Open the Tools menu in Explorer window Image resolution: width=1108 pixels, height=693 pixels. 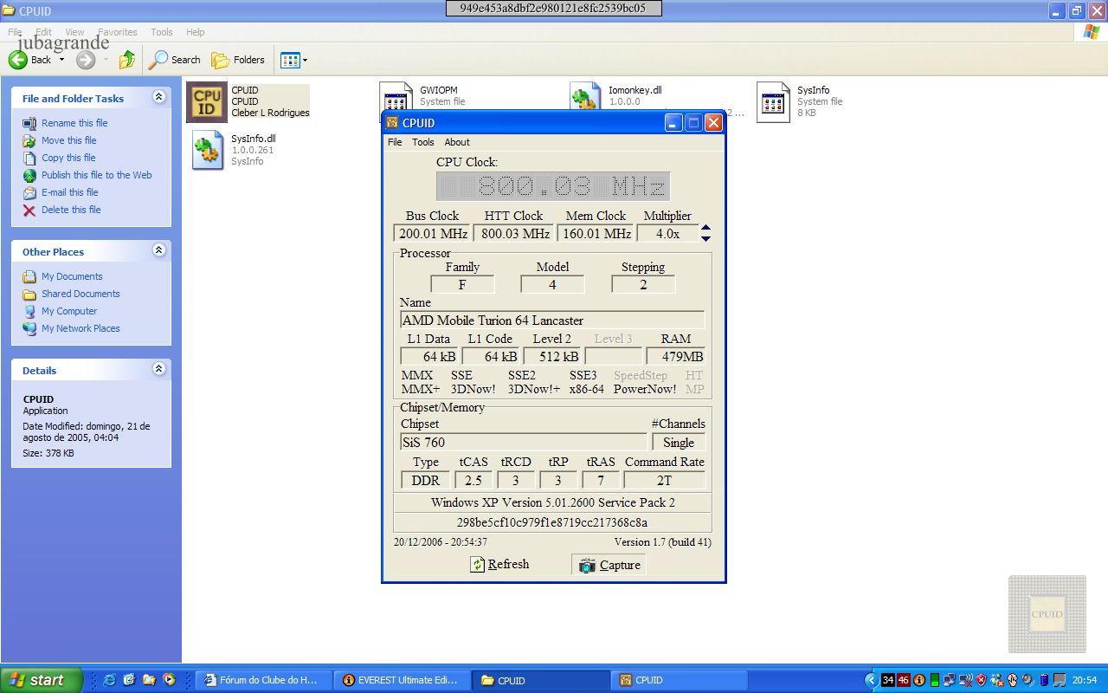click(x=162, y=32)
